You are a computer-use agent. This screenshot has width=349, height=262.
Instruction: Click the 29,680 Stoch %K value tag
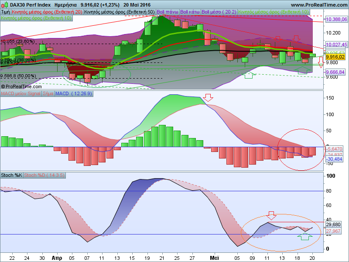333,224
